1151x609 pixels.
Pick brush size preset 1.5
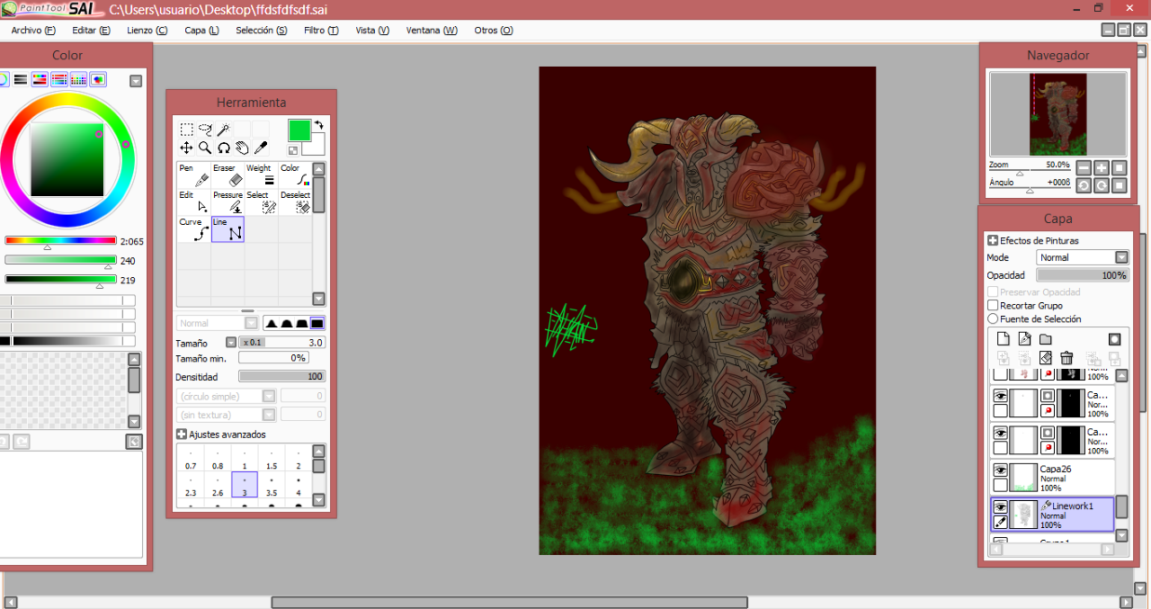[x=272, y=459]
